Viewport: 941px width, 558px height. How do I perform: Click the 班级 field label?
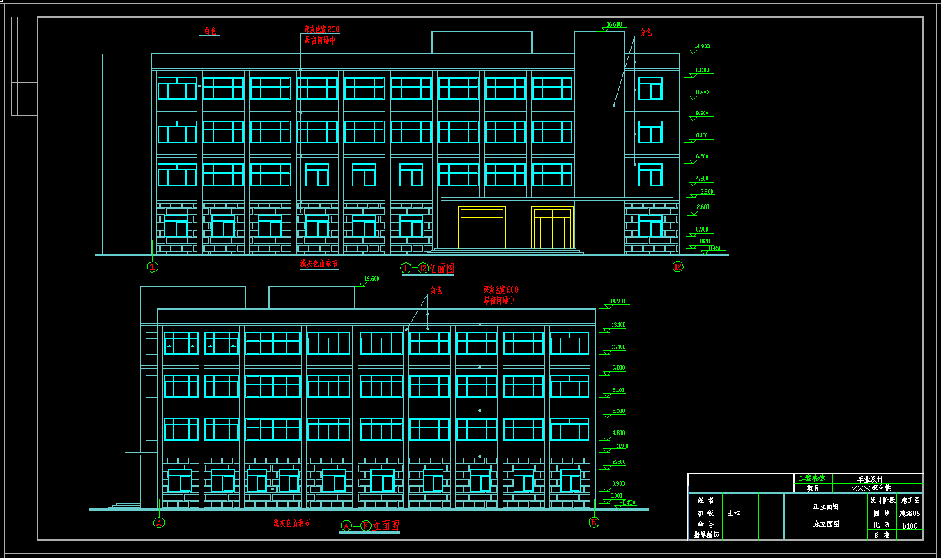coord(705,513)
